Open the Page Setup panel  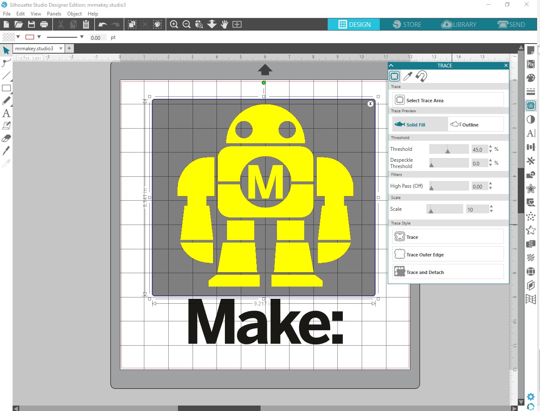click(x=531, y=50)
